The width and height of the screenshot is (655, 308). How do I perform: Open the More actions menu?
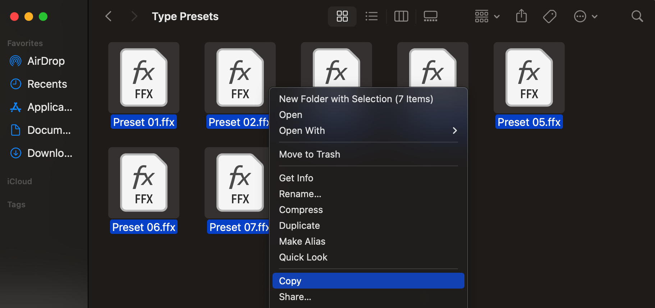pyautogui.click(x=585, y=16)
